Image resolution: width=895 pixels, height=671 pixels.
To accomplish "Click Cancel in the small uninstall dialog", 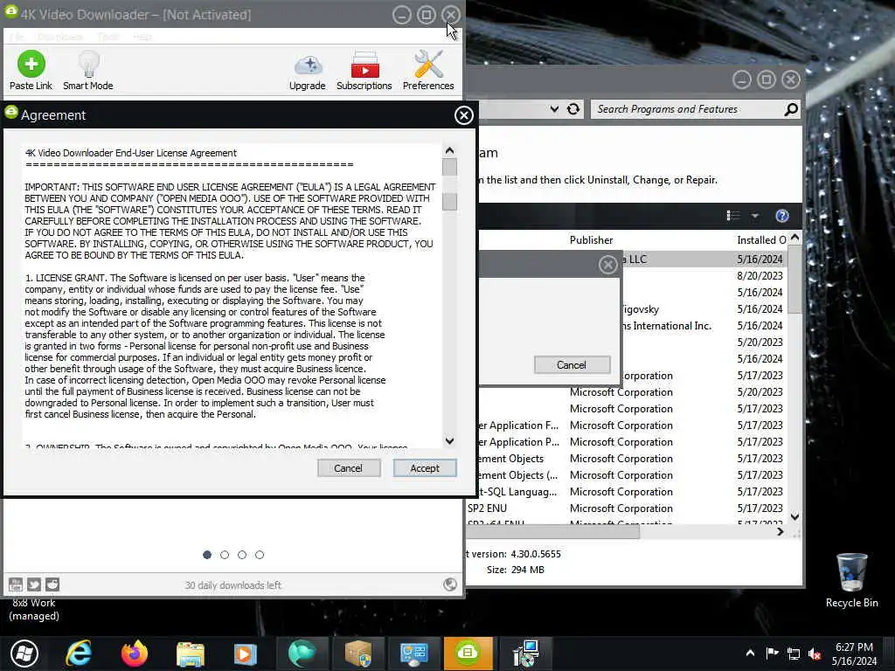I will [572, 364].
